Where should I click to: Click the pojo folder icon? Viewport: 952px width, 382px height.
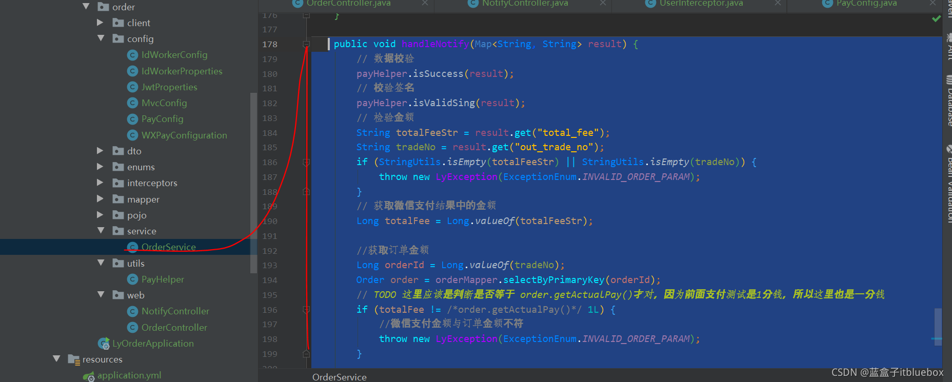118,215
